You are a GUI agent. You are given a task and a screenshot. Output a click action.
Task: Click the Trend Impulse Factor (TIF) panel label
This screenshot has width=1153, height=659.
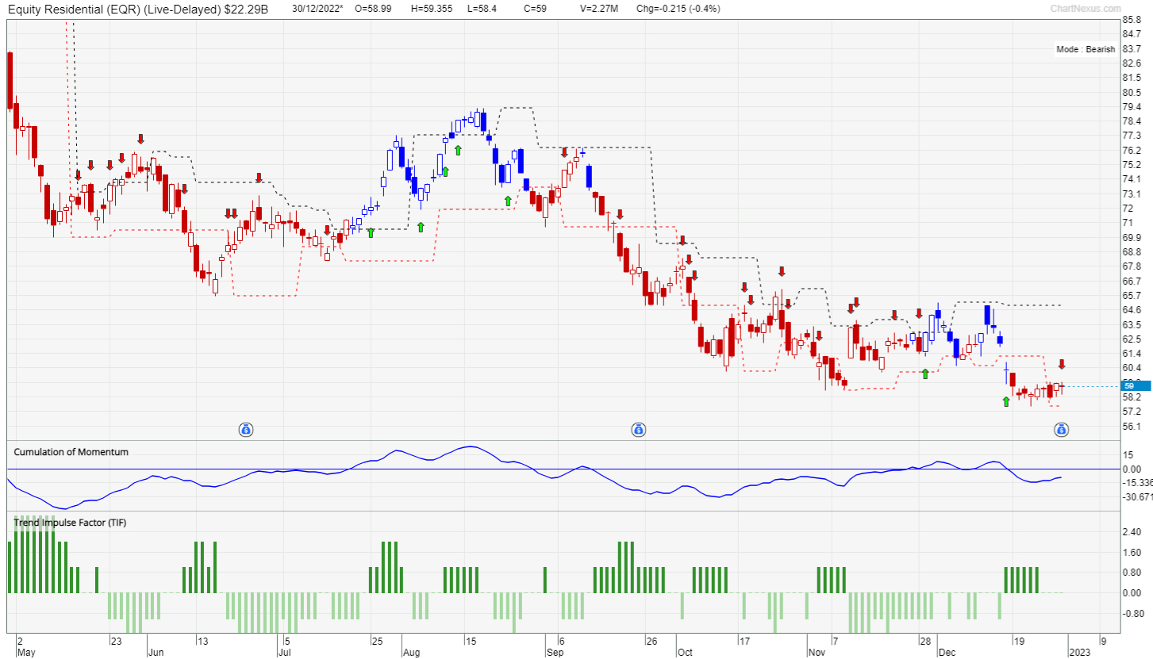point(70,523)
